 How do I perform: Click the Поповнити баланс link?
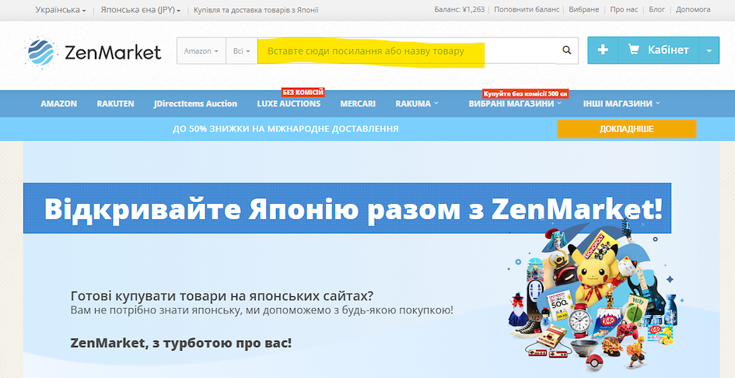tap(526, 9)
